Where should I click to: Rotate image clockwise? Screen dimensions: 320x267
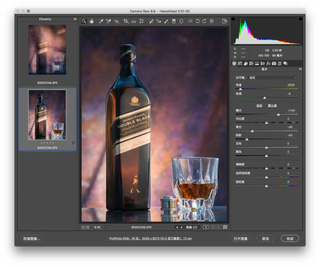(204, 21)
